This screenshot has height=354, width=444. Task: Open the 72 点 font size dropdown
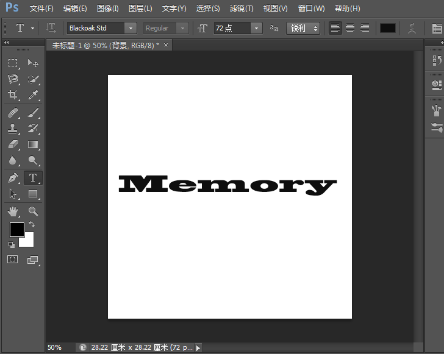point(257,28)
